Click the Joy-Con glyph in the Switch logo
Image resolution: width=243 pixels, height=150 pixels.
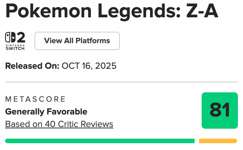pyautogui.click(x=10, y=37)
